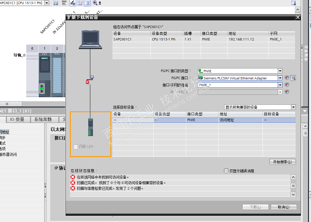
Task: Click the device view horizontal scrollbar thumb
Action: pos(11,104)
